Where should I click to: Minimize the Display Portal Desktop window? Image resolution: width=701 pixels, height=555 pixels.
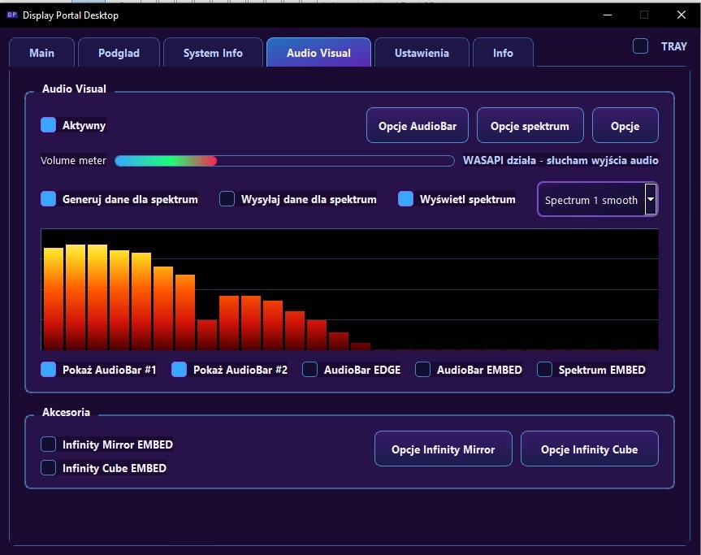(x=607, y=15)
